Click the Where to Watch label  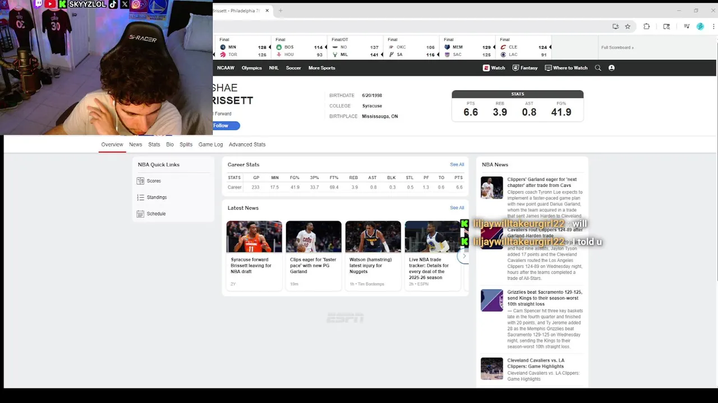[x=570, y=68]
